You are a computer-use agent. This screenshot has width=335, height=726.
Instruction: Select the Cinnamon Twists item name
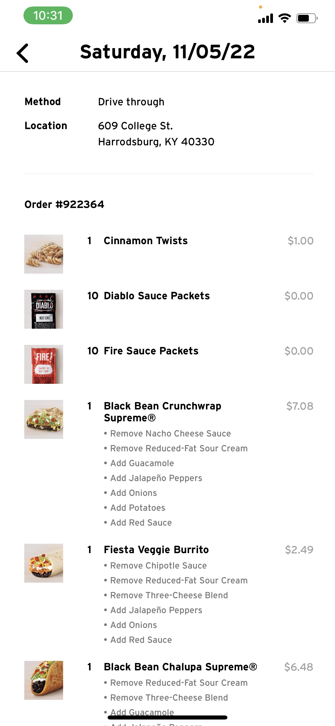coord(146,241)
